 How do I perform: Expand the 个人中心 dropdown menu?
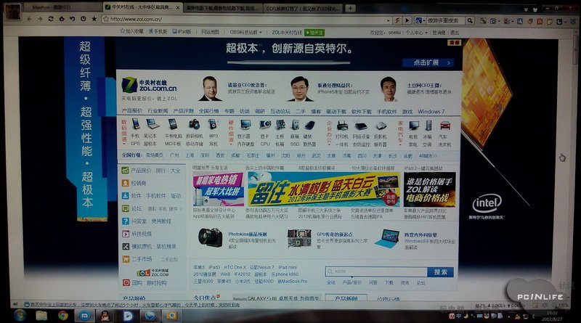click(426, 33)
